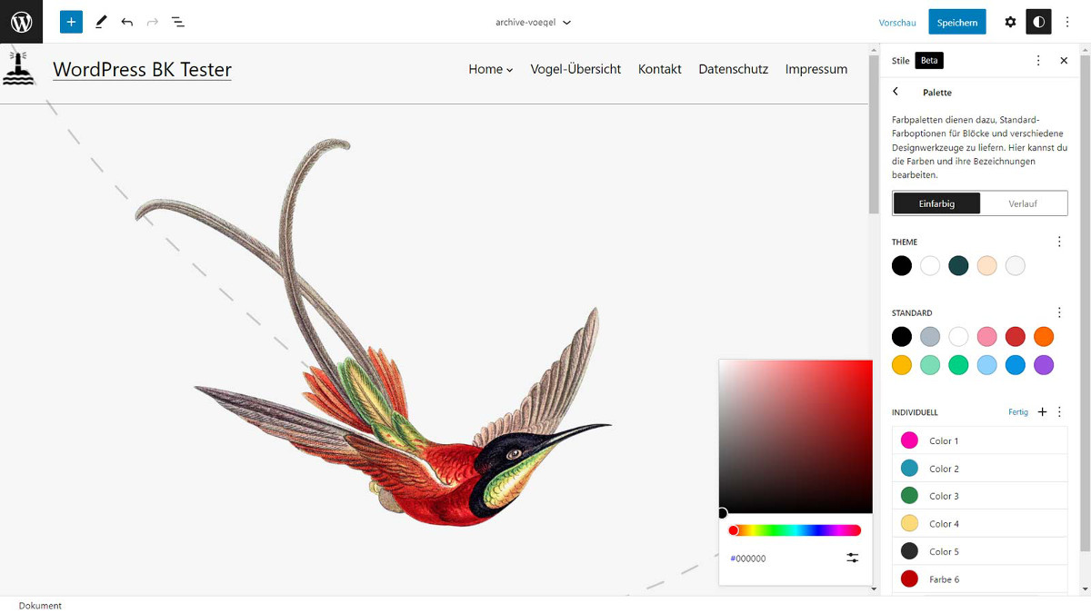The height and width of the screenshot is (613, 1091).
Task: Redo the last change
Action: pyautogui.click(x=152, y=22)
